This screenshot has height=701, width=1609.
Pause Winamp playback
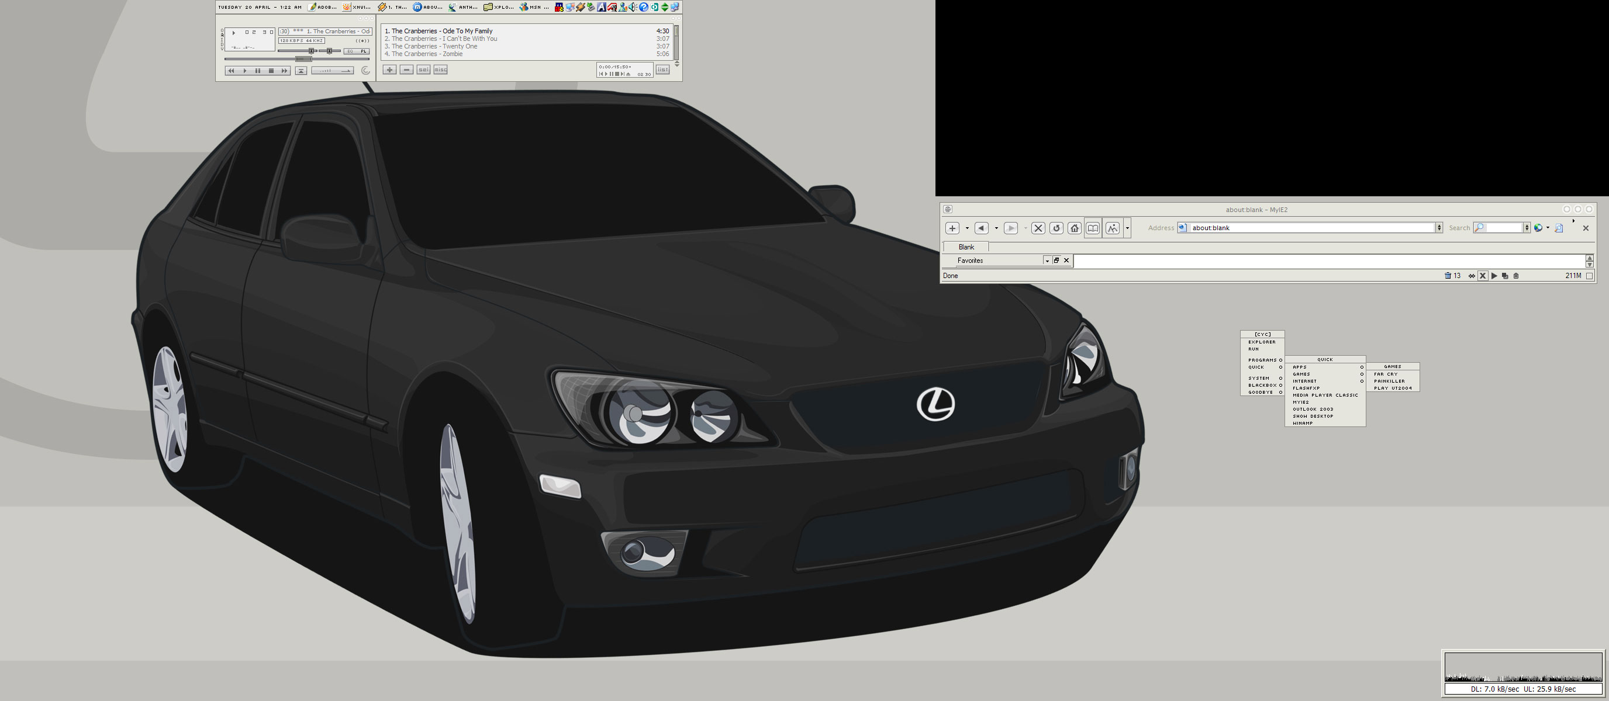[x=258, y=71]
